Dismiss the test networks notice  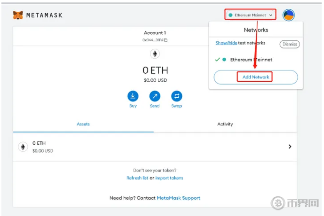coord(289,44)
